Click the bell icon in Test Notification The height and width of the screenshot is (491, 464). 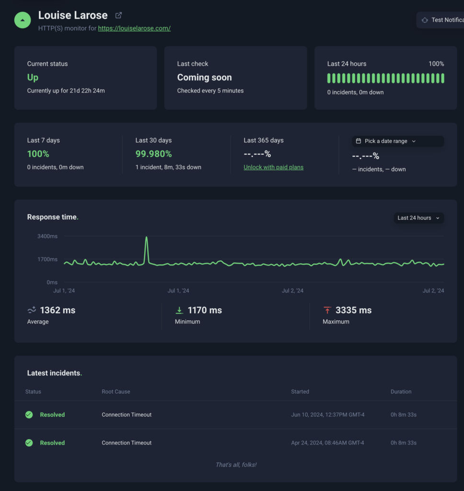pyautogui.click(x=425, y=20)
